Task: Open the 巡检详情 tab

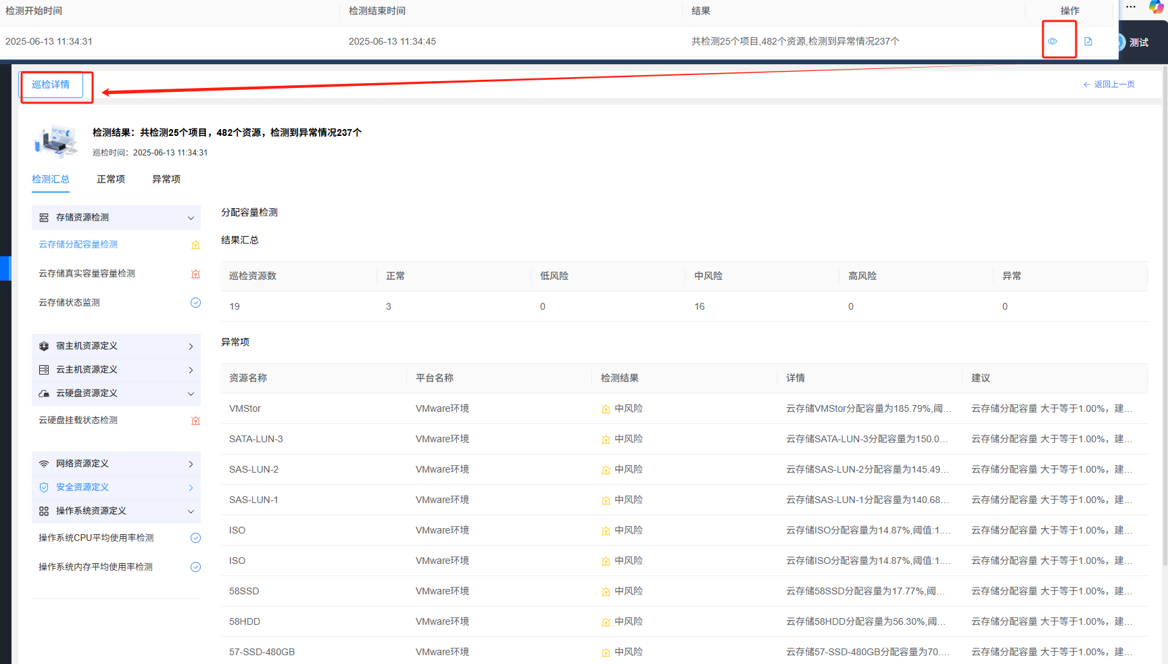Action: tap(51, 85)
